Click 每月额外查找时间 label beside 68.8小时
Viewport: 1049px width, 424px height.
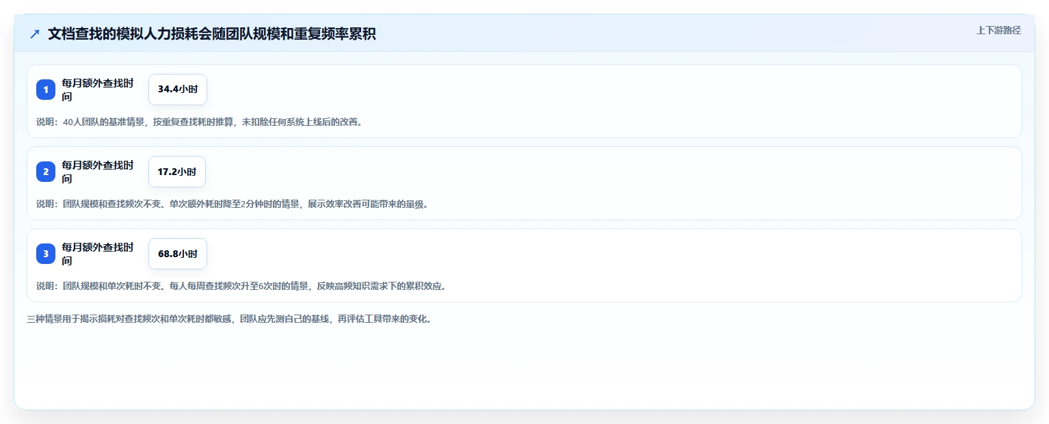[98, 254]
